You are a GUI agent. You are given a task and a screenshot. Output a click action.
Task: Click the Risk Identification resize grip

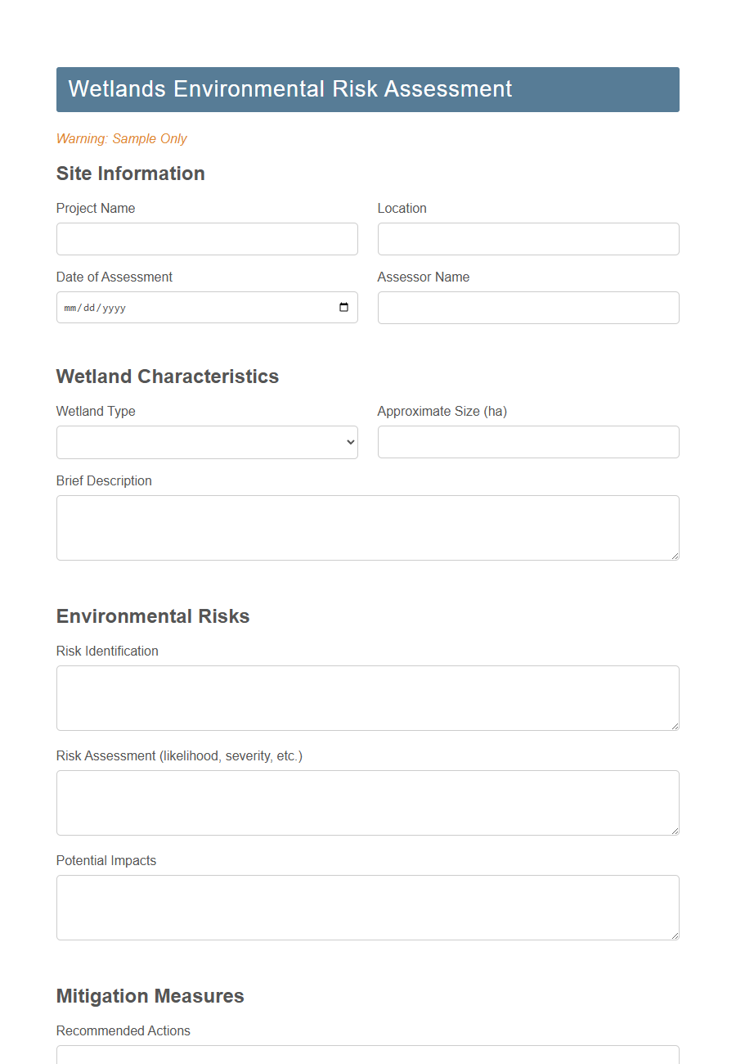tap(675, 728)
